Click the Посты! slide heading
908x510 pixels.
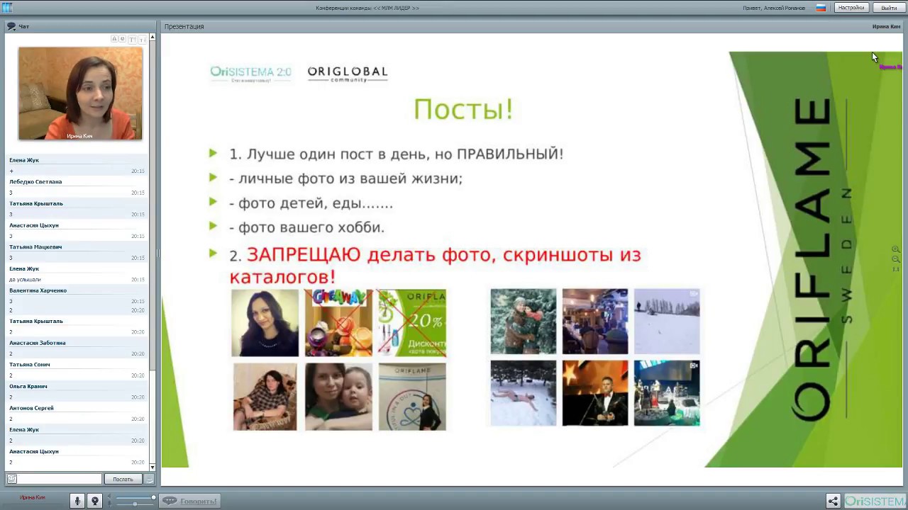(x=463, y=109)
